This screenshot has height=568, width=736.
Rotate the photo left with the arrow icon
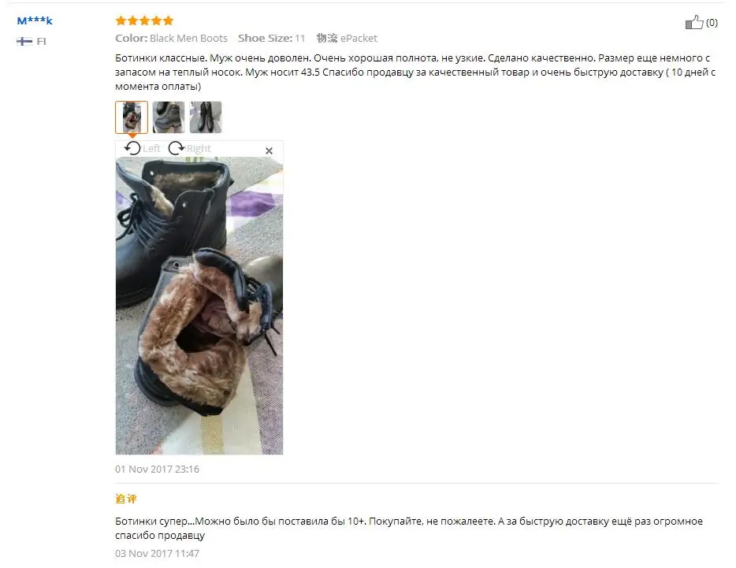point(132,148)
